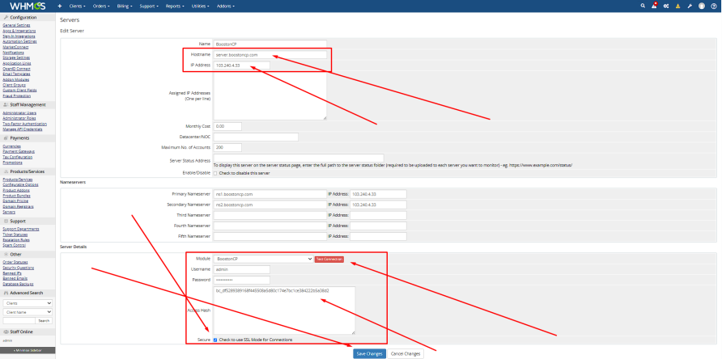Image resolution: width=722 pixels, height=359 pixels.
Task: Open the wrench setup icon
Action: (x=690, y=6)
